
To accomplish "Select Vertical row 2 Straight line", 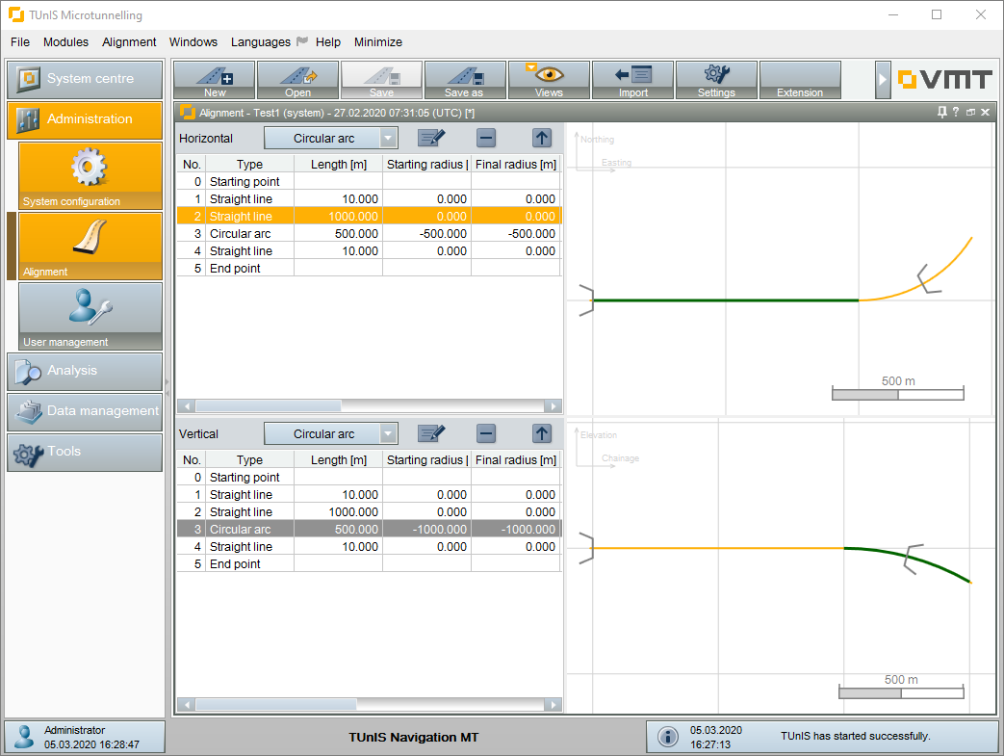I will pyautogui.click(x=369, y=512).
